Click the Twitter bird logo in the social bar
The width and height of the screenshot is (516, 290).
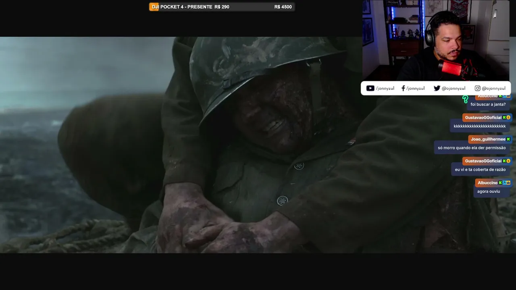[437, 88]
